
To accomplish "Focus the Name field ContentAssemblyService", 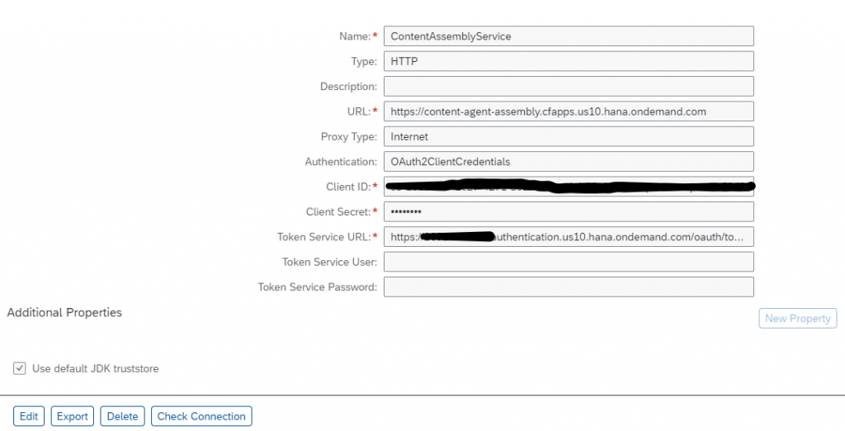I will pyautogui.click(x=569, y=36).
